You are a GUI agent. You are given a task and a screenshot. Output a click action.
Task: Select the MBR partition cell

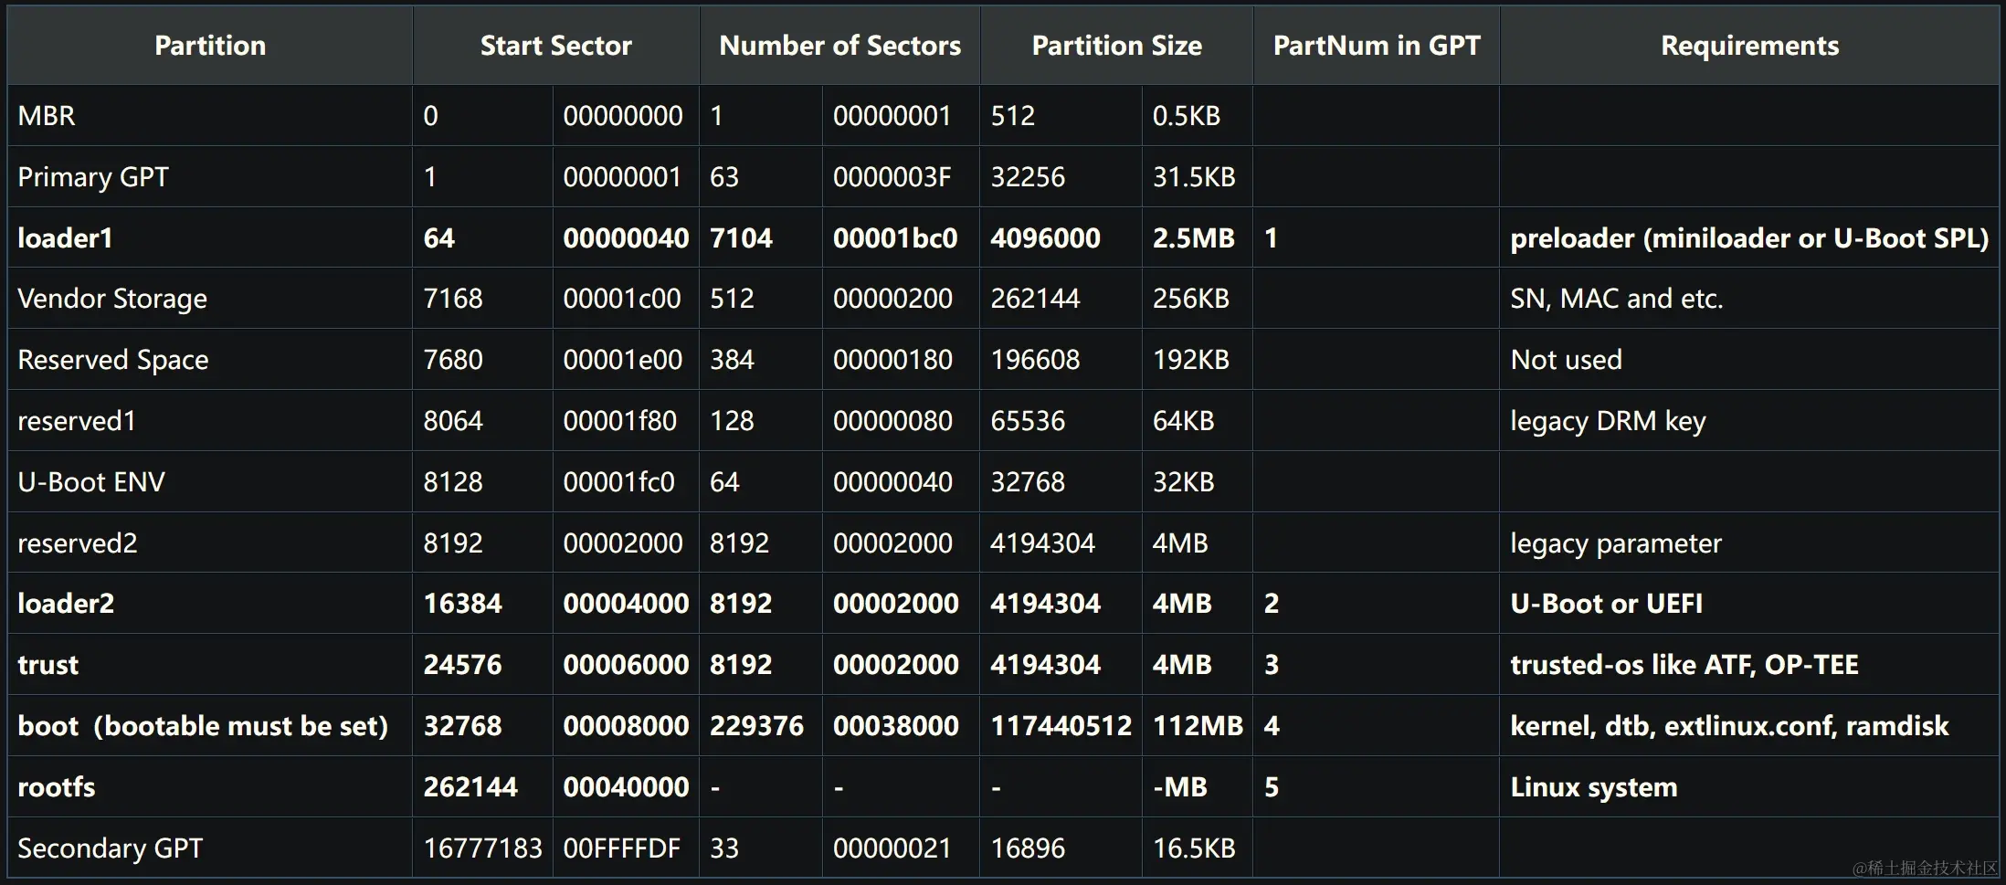[x=47, y=116]
